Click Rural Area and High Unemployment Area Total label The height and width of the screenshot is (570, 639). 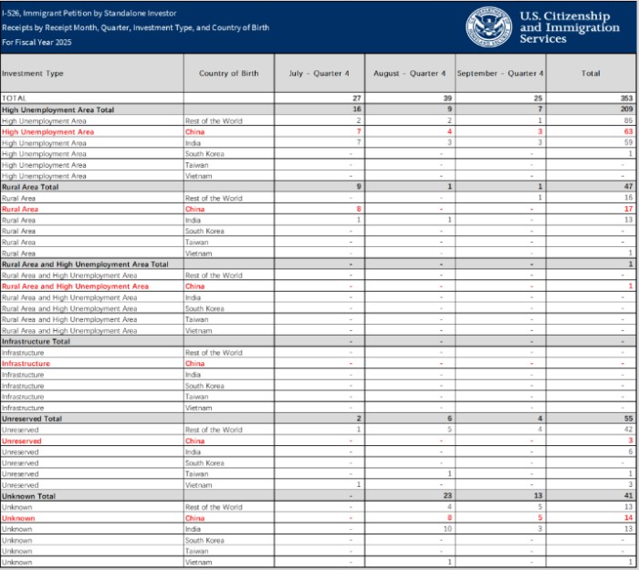[x=85, y=264]
